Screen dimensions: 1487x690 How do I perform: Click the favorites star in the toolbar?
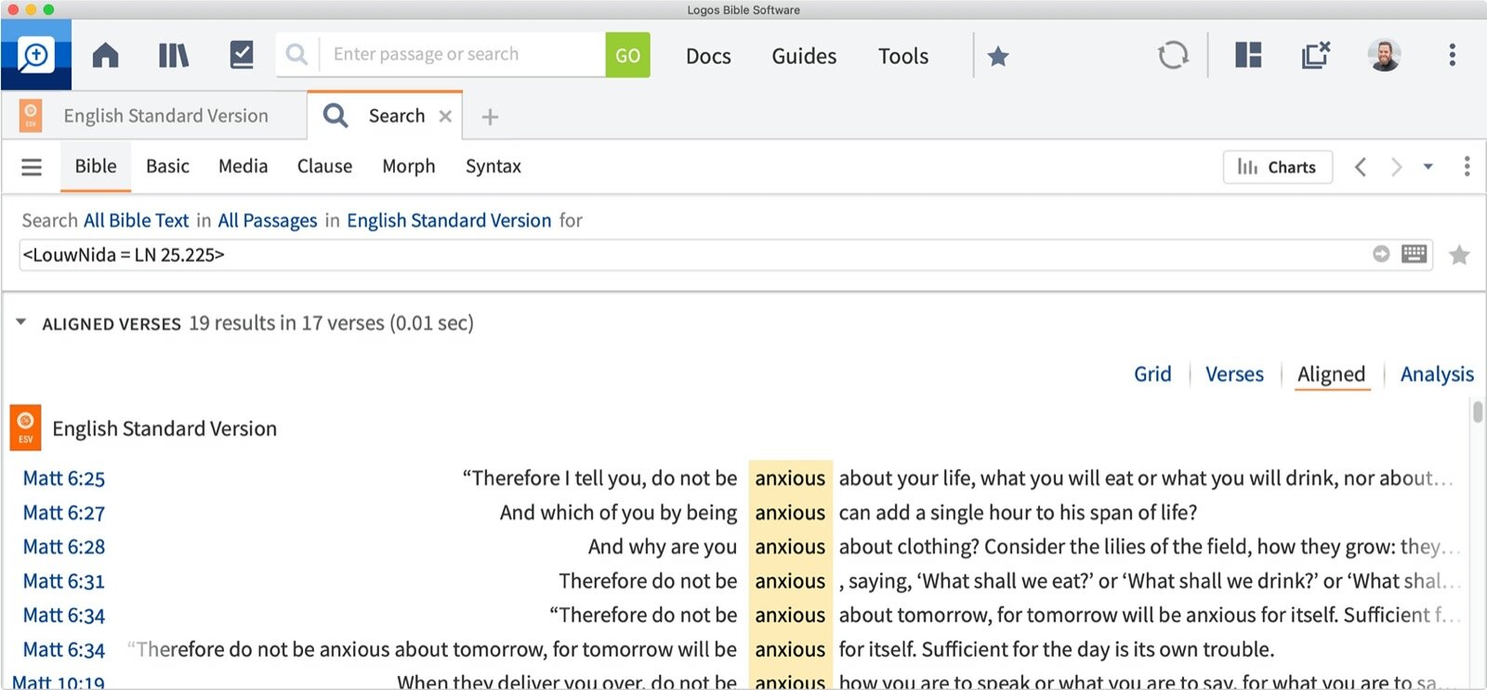point(998,57)
